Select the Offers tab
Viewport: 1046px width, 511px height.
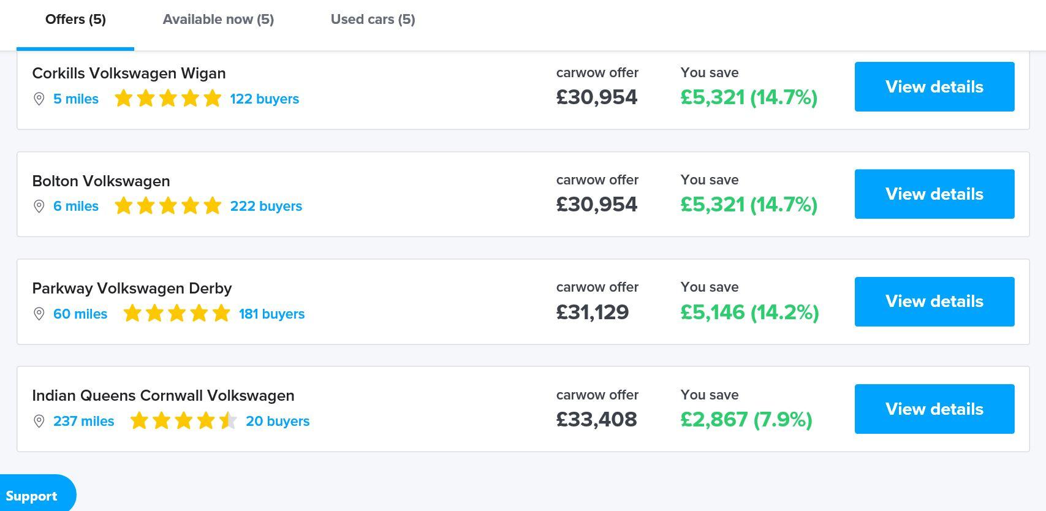(75, 20)
